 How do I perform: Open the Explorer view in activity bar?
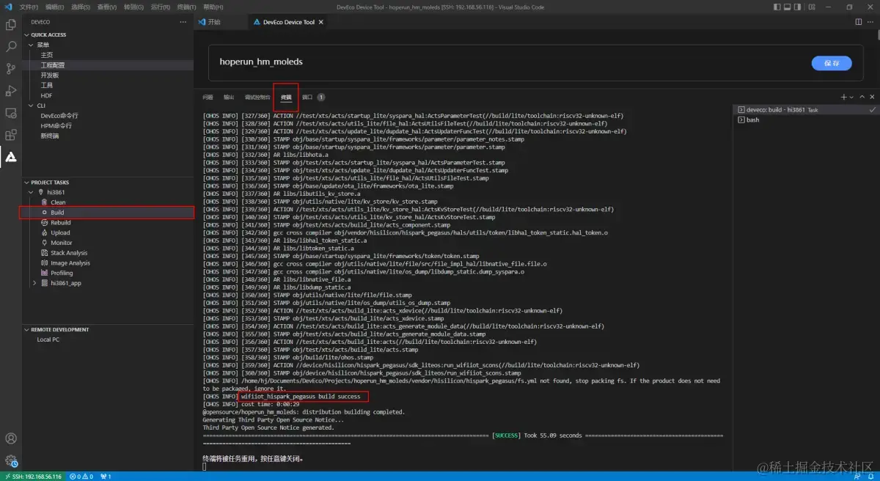pyautogui.click(x=11, y=25)
